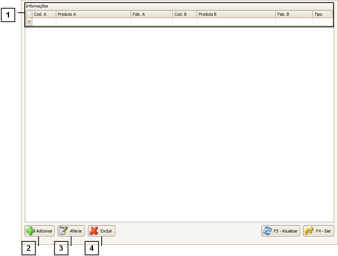
Task: Sort by the Fab. B column header
Action: click(x=294, y=14)
